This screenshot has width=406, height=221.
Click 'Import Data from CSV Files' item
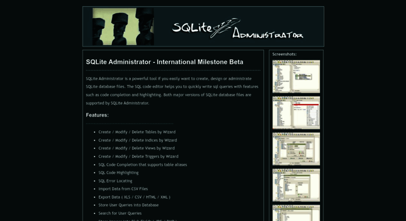tap(123, 189)
